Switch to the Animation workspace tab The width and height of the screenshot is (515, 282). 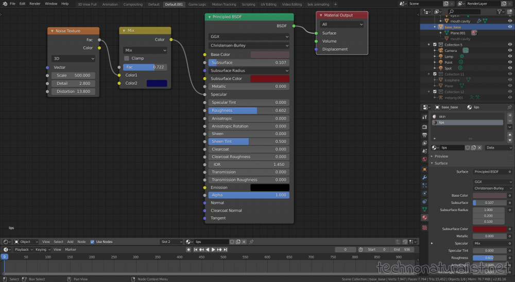(x=110, y=4)
